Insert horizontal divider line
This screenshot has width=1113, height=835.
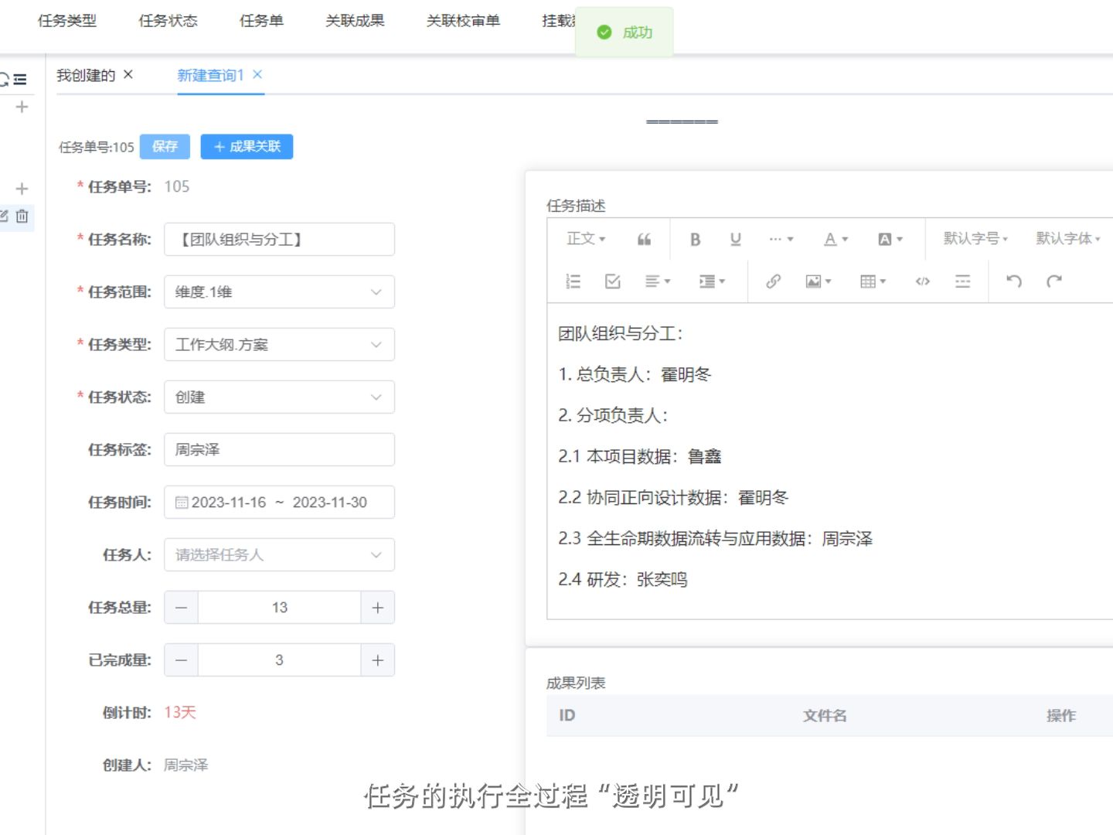coord(962,281)
